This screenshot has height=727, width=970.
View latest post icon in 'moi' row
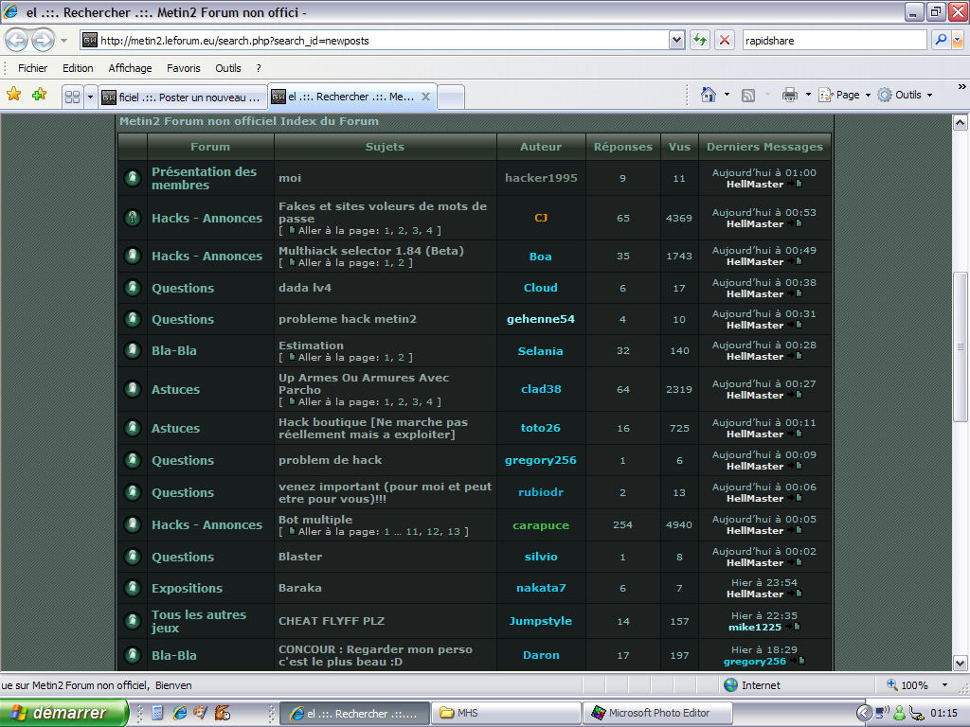tap(795, 184)
